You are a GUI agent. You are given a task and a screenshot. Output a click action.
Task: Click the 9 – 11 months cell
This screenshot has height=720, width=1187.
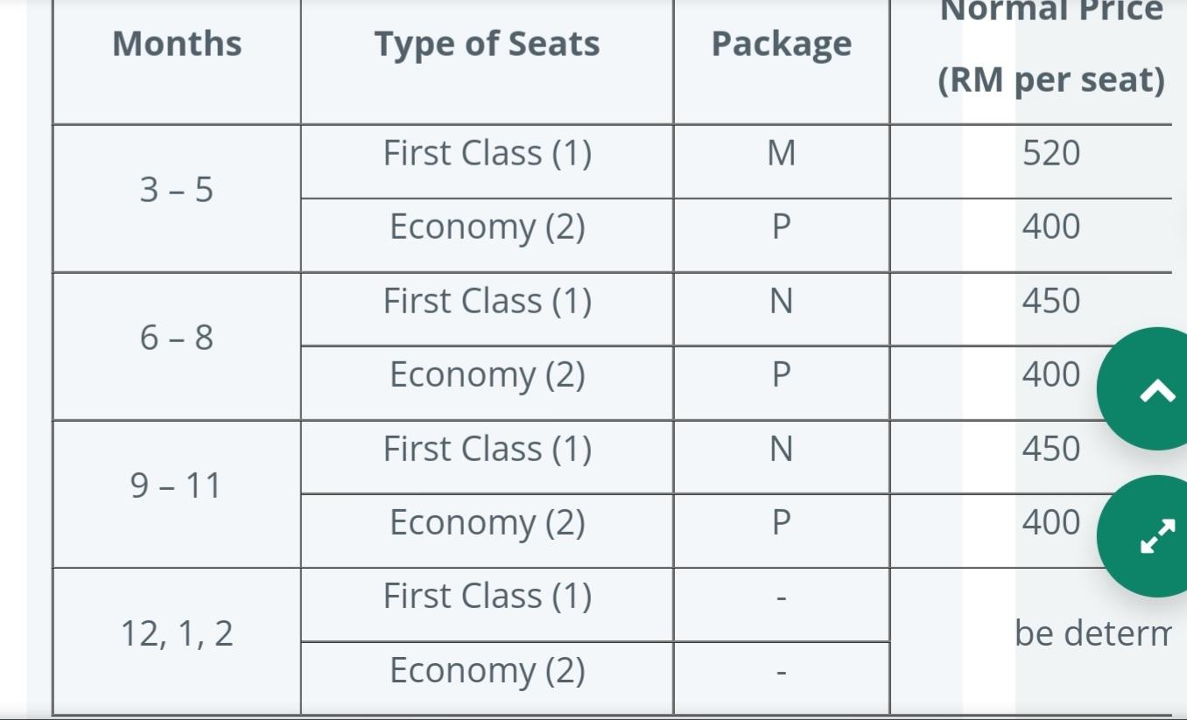(x=177, y=486)
